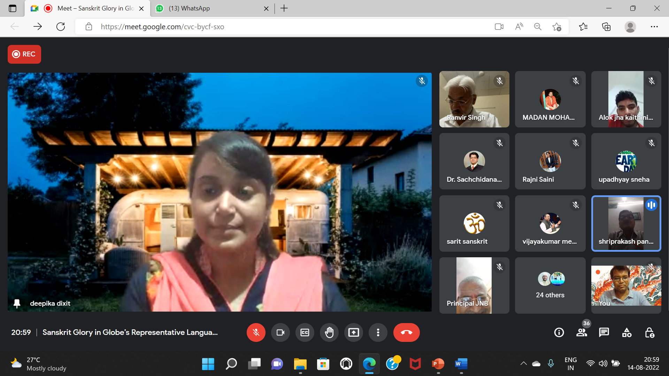The height and width of the screenshot is (376, 669).
Task: Leave the call with hang-up button
Action: point(406,332)
